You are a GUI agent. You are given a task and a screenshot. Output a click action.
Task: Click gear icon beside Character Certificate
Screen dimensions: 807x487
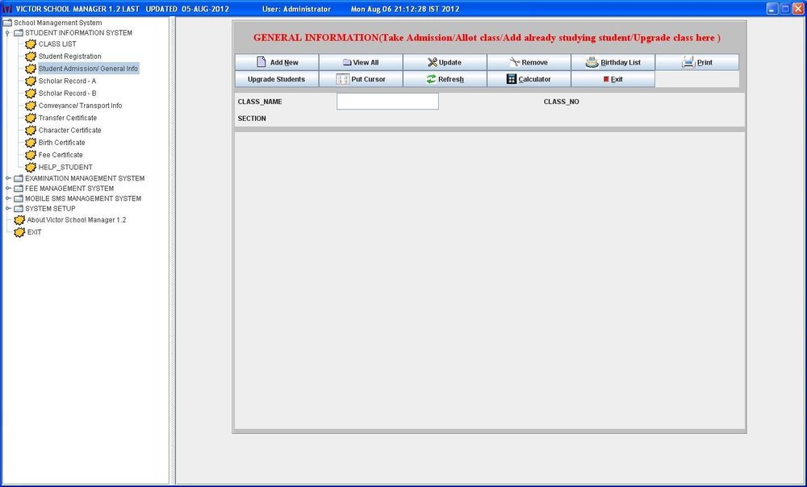pyautogui.click(x=31, y=131)
